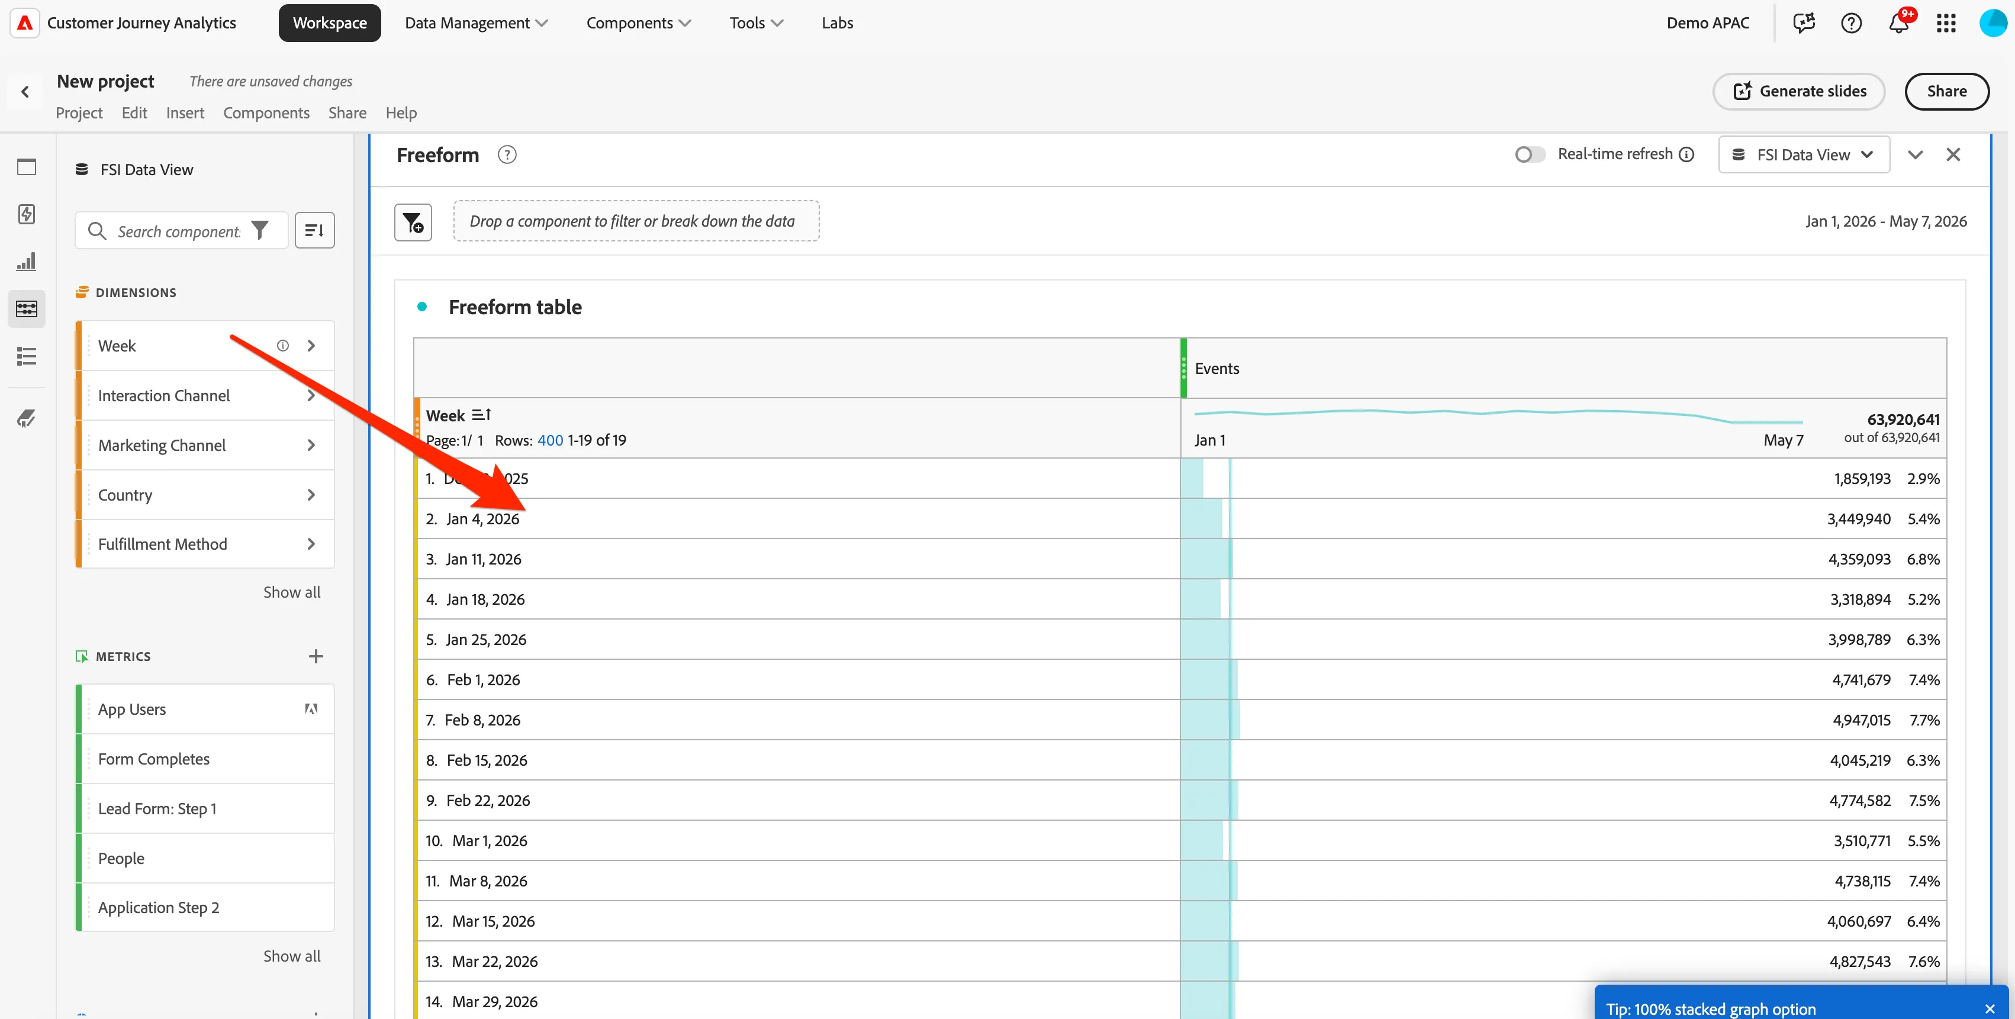2015x1019 pixels.
Task: Click the teal Freeform table color dot
Action: coord(421,307)
